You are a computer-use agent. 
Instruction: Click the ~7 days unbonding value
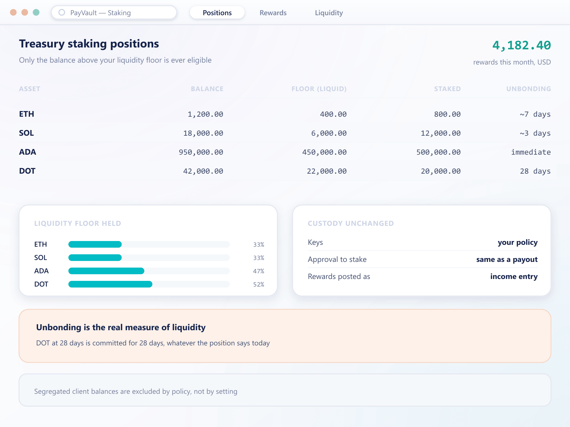click(x=535, y=114)
